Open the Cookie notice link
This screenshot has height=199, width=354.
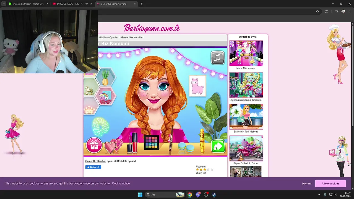[121, 184]
